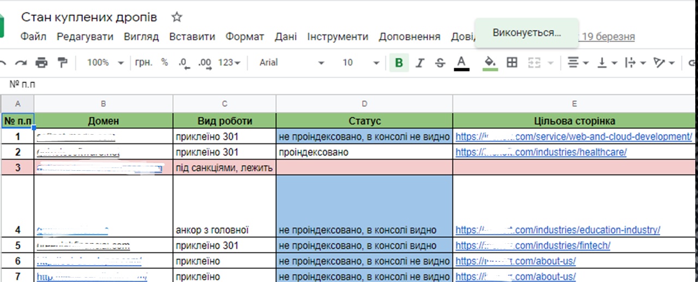The height and width of the screenshot is (282, 698).
Task: Open horizontal align dropdown
Action: pos(578,63)
